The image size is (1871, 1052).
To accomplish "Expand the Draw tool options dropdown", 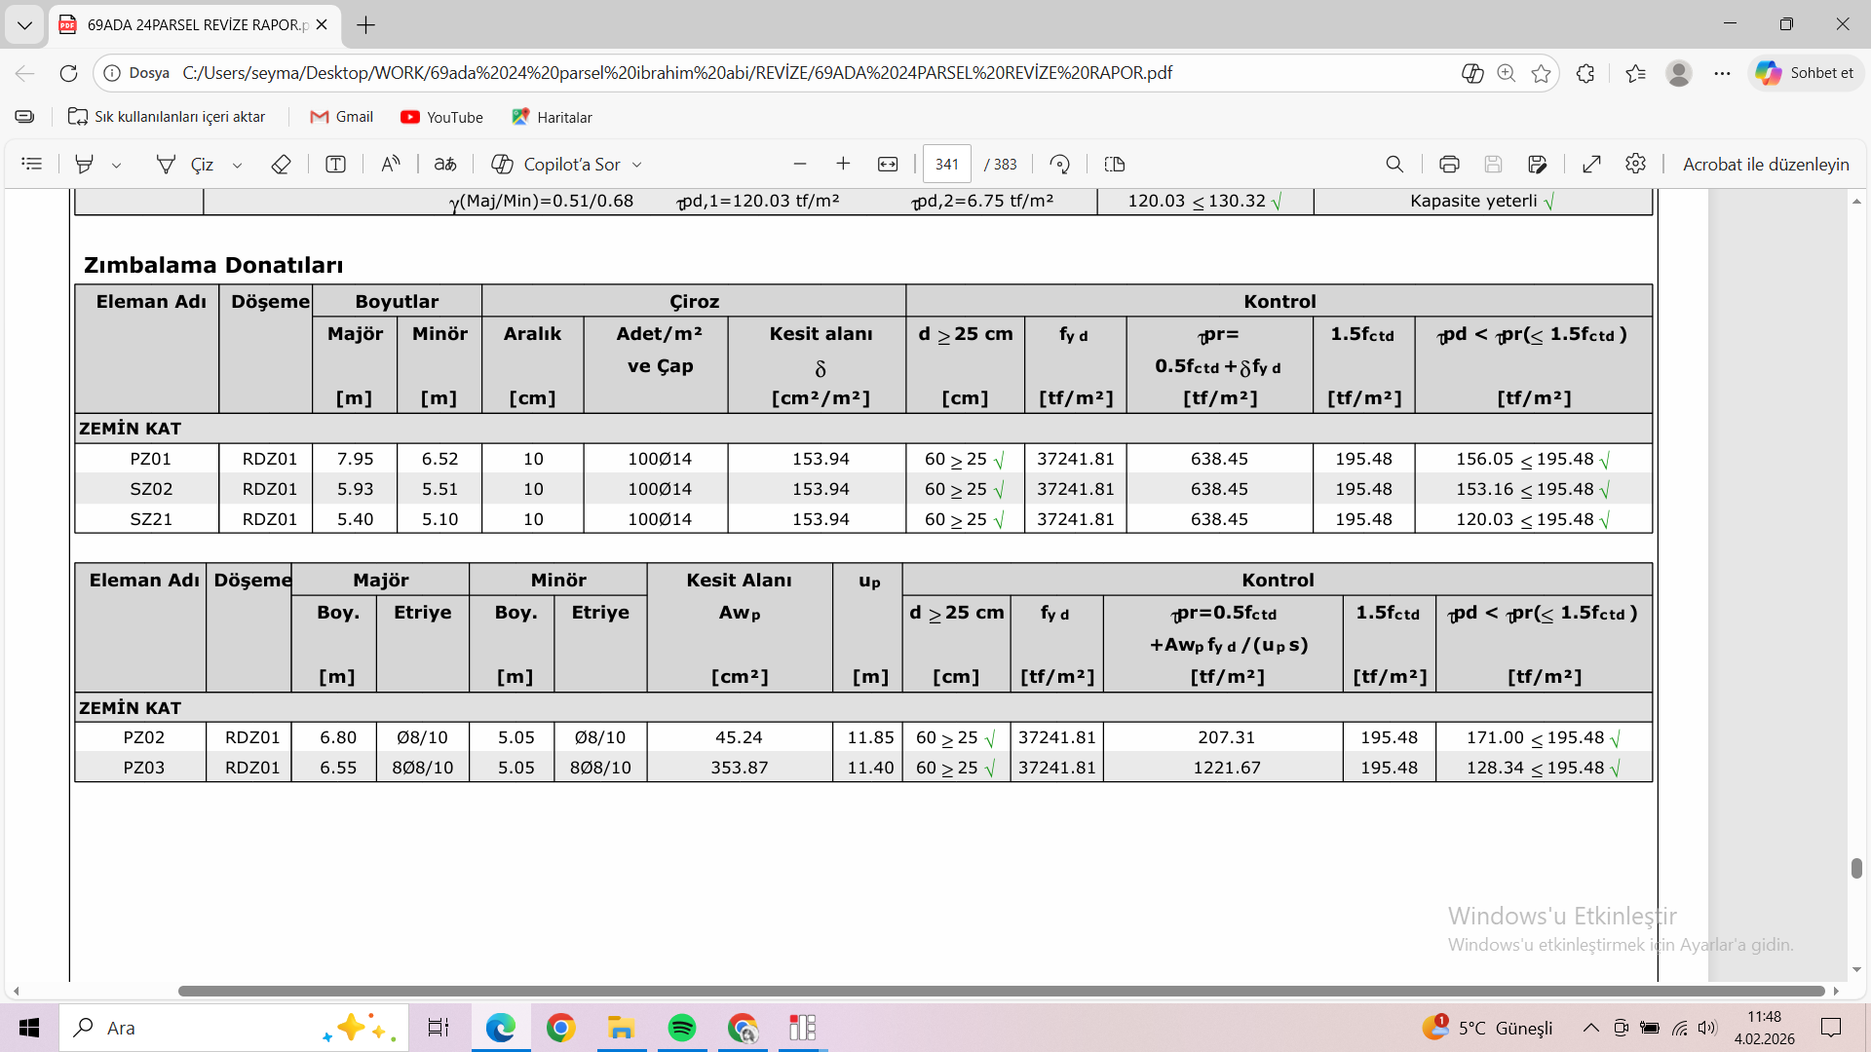I will (237, 166).
